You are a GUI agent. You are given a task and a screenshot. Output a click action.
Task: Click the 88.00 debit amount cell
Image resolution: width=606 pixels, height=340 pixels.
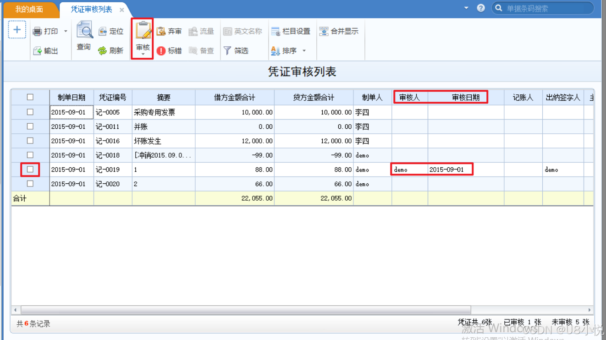235,170
